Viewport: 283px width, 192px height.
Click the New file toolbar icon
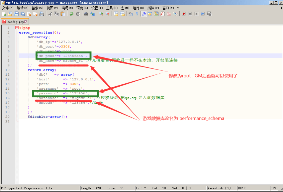(x=4, y=14)
